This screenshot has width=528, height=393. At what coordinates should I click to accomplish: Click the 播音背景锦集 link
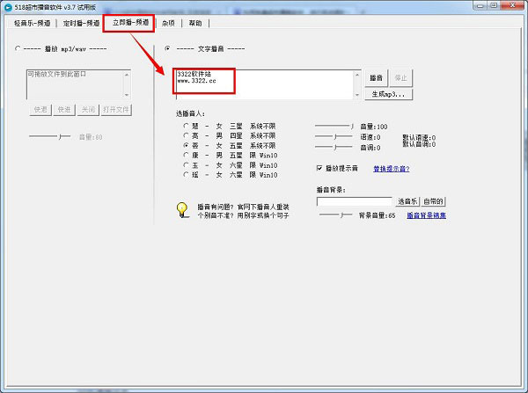426,215
